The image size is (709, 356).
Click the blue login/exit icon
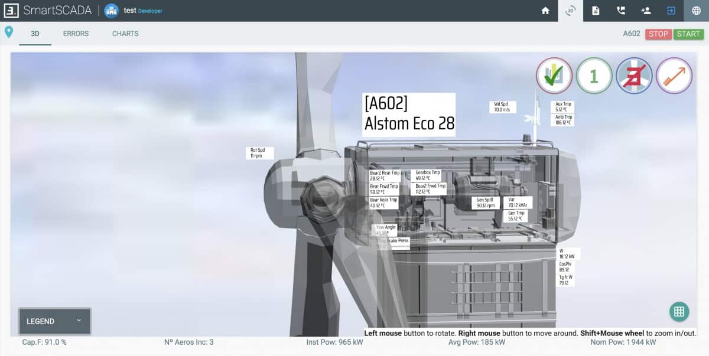pos(671,11)
